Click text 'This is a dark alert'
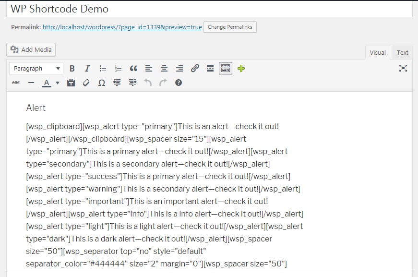 coord(103,239)
